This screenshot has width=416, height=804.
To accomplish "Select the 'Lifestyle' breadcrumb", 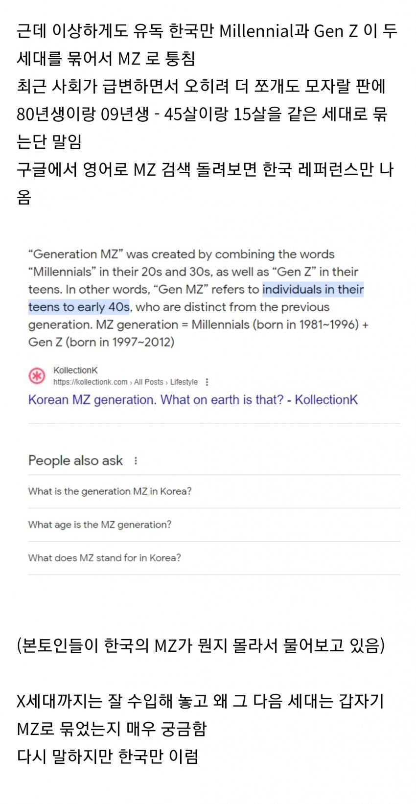I will [x=184, y=382].
